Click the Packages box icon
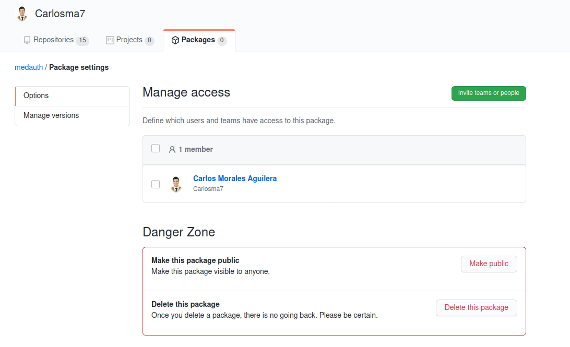 175,40
